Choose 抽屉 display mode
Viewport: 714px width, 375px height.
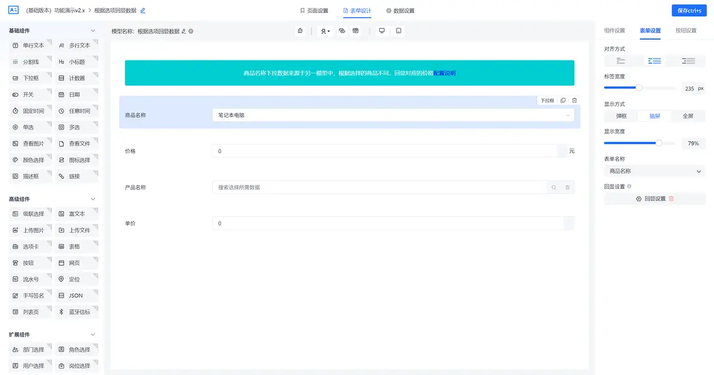pyautogui.click(x=654, y=116)
